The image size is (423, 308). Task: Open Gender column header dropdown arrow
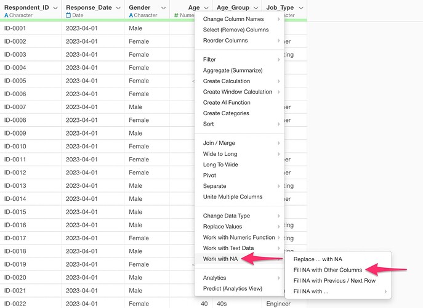click(163, 7)
